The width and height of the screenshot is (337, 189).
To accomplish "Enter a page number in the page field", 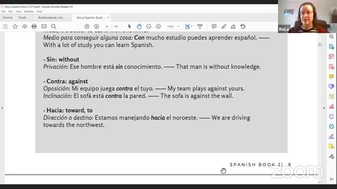I will [107, 26].
